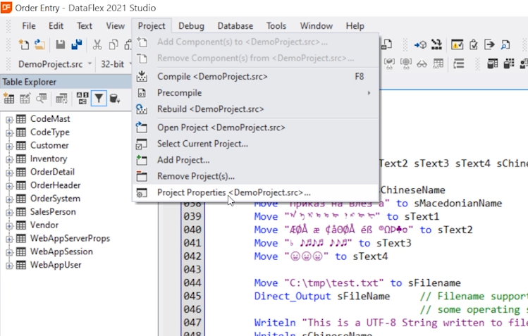Click the eyeglasses icon in toolbar

422,63
